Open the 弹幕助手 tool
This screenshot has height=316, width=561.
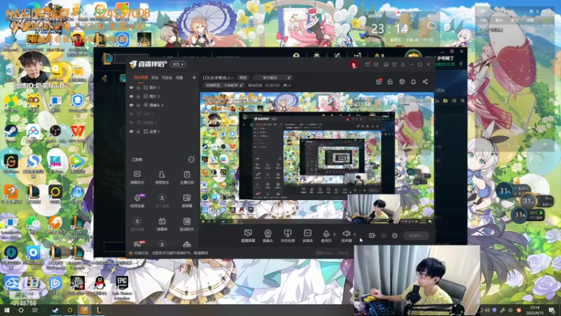click(x=137, y=178)
